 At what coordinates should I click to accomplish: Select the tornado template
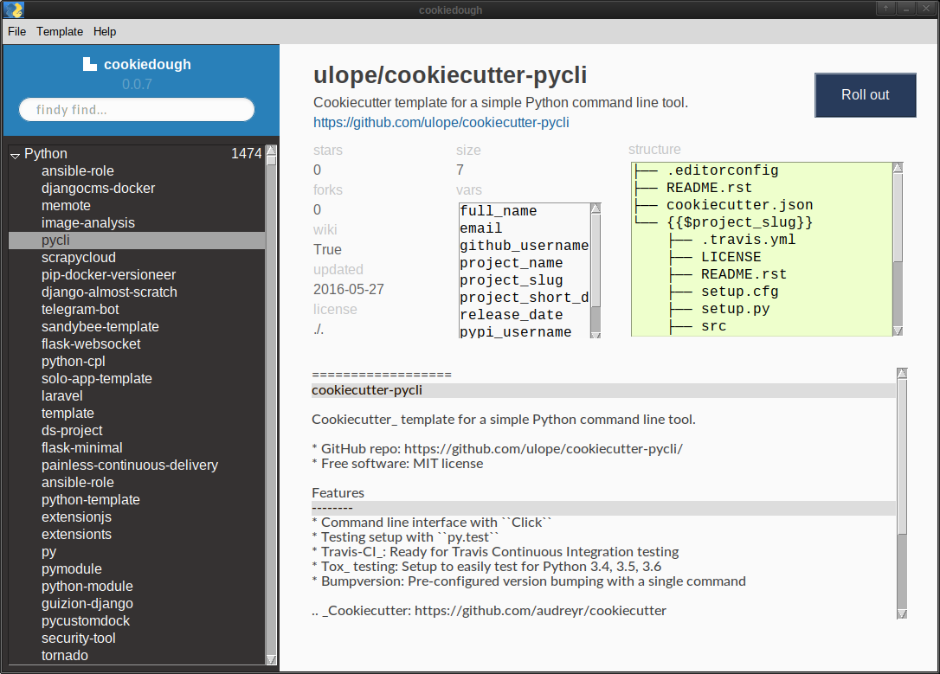click(65, 656)
